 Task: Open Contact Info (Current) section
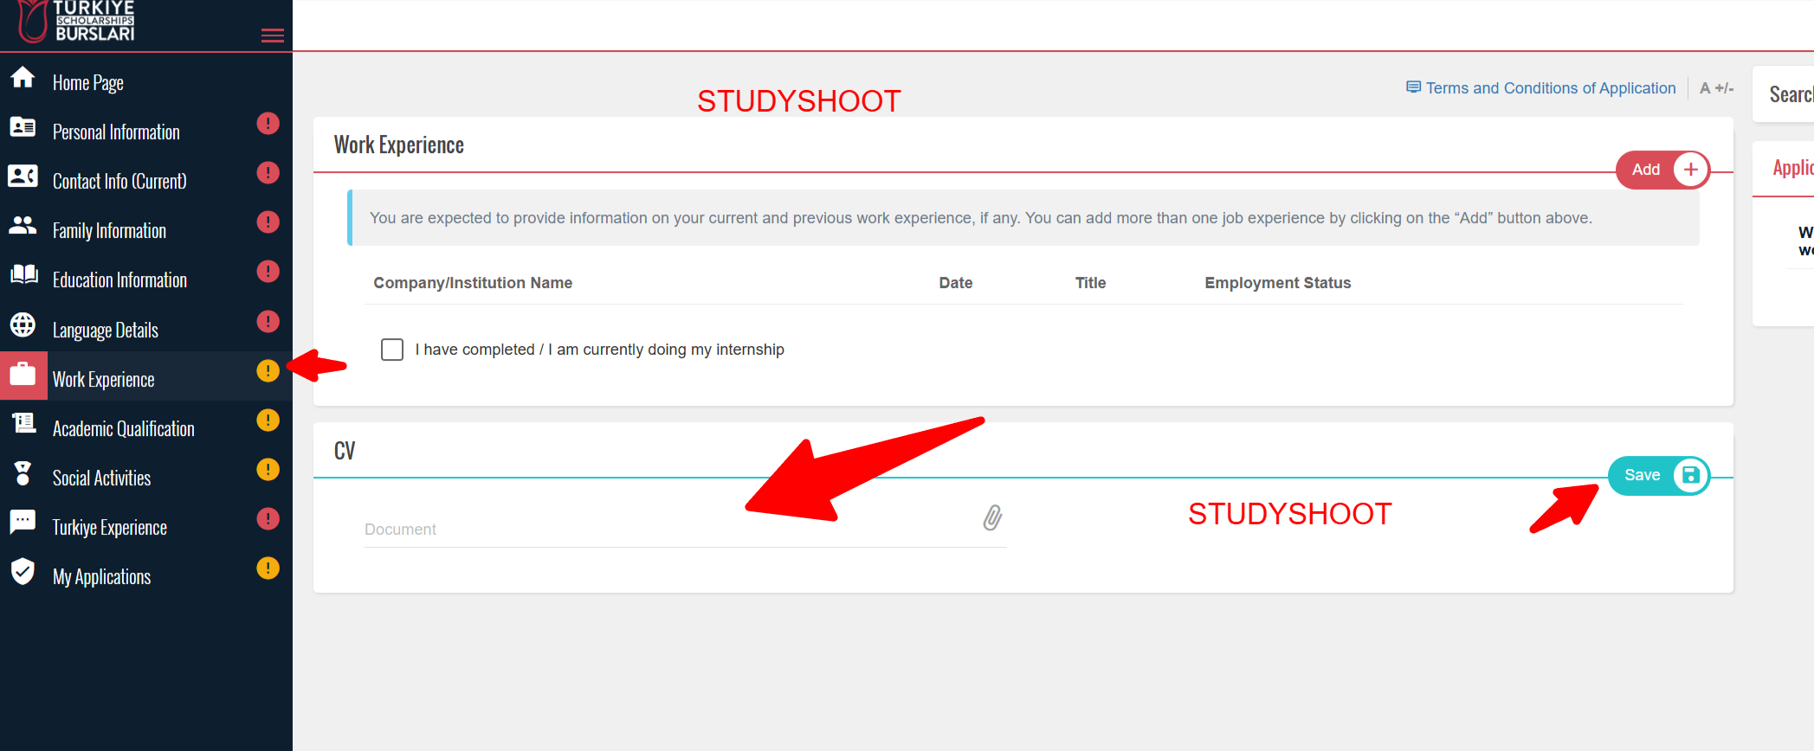(x=119, y=182)
